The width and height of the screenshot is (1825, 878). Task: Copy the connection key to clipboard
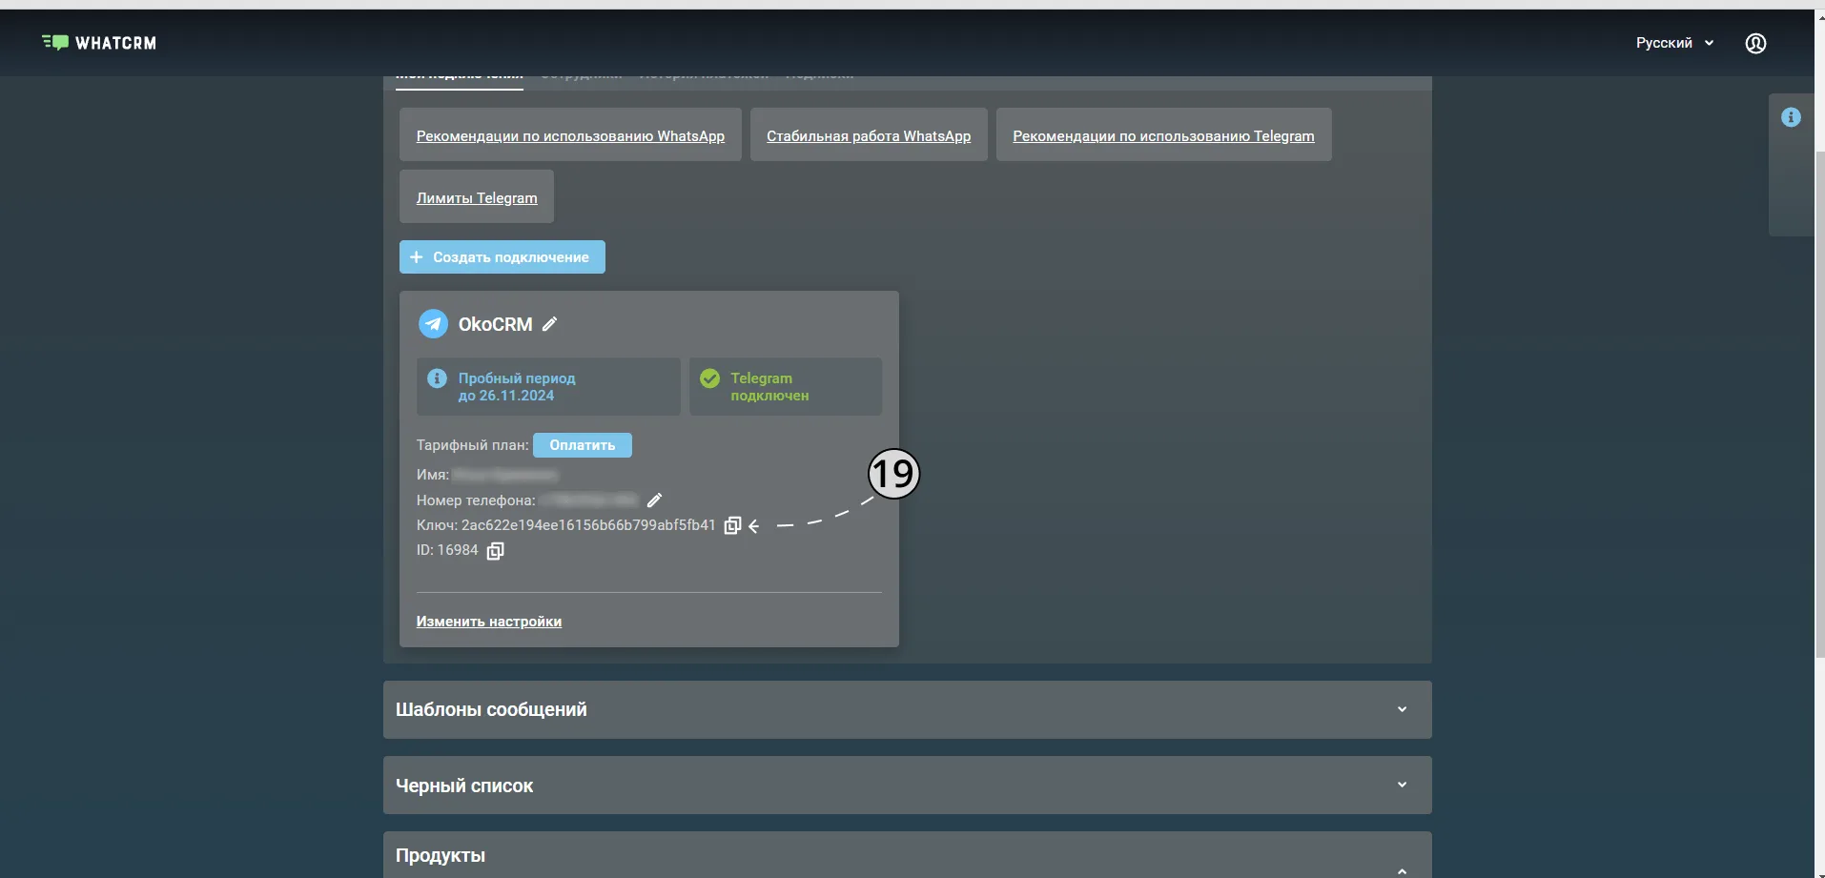[x=732, y=525]
